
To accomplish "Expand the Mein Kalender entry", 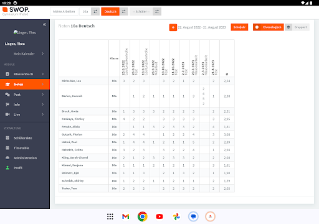I will 25,54.
